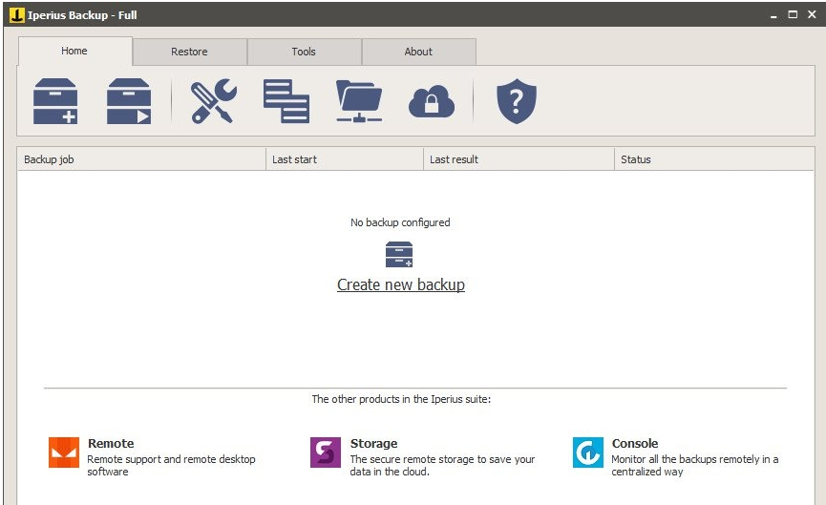This screenshot has width=826, height=505.
Task: Switch to the Restore tab
Action: click(189, 52)
